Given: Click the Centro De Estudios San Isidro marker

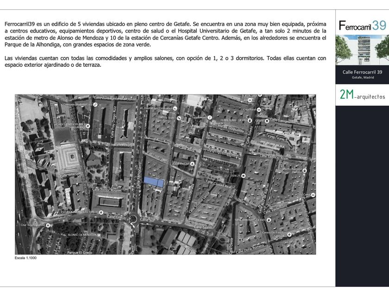Looking at the screenshot, I should [289, 235].
